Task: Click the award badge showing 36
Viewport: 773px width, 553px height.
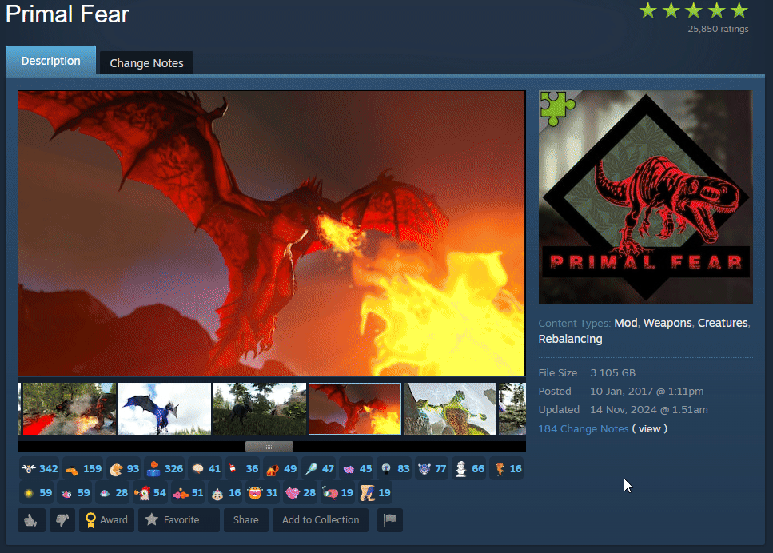Action: 243,469
